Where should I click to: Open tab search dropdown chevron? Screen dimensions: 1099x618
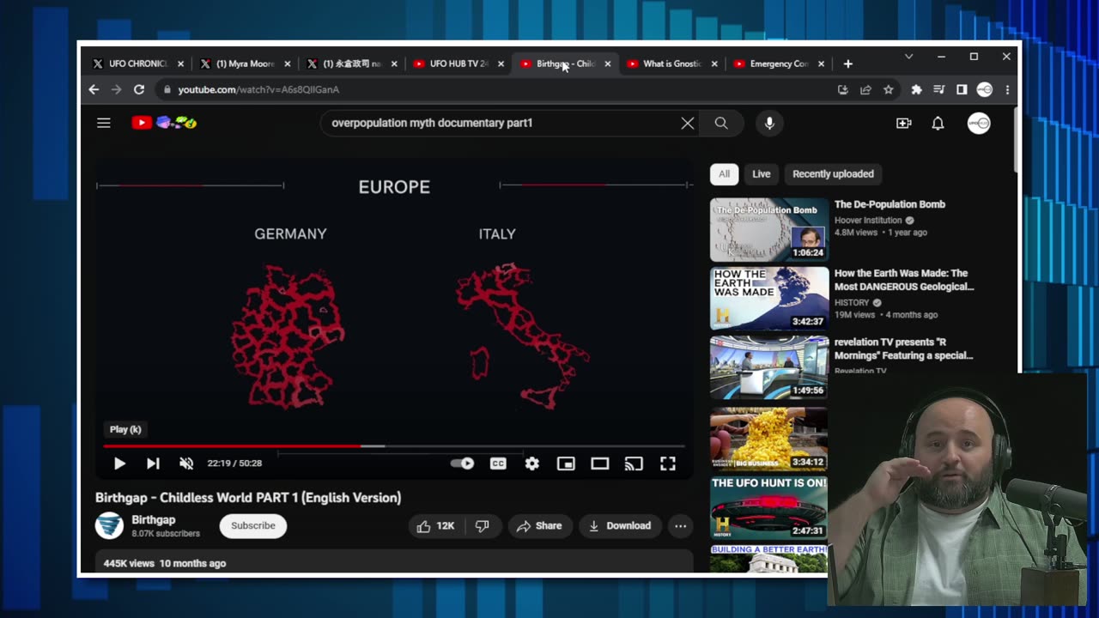pos(908,57)
